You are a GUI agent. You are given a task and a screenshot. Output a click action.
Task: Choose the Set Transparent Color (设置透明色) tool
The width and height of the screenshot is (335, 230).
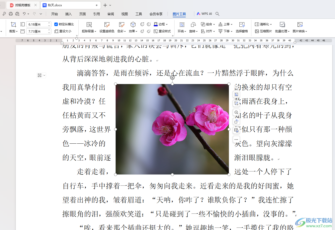coord(107,25)
